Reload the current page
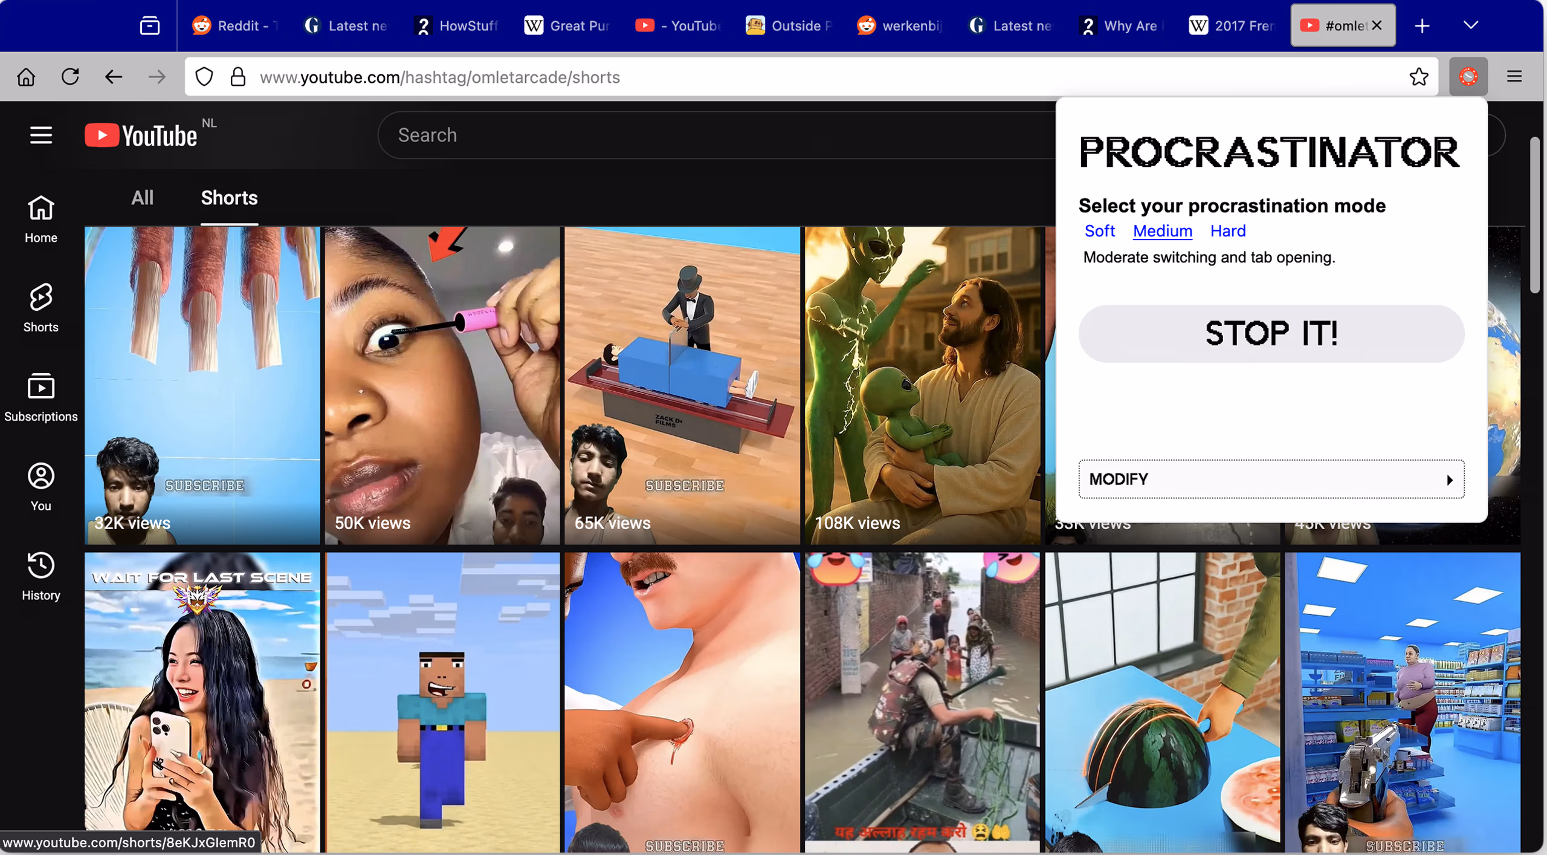 (70, 77)
